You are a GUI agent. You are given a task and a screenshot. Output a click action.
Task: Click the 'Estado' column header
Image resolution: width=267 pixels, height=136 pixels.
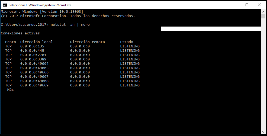[127, 42]
